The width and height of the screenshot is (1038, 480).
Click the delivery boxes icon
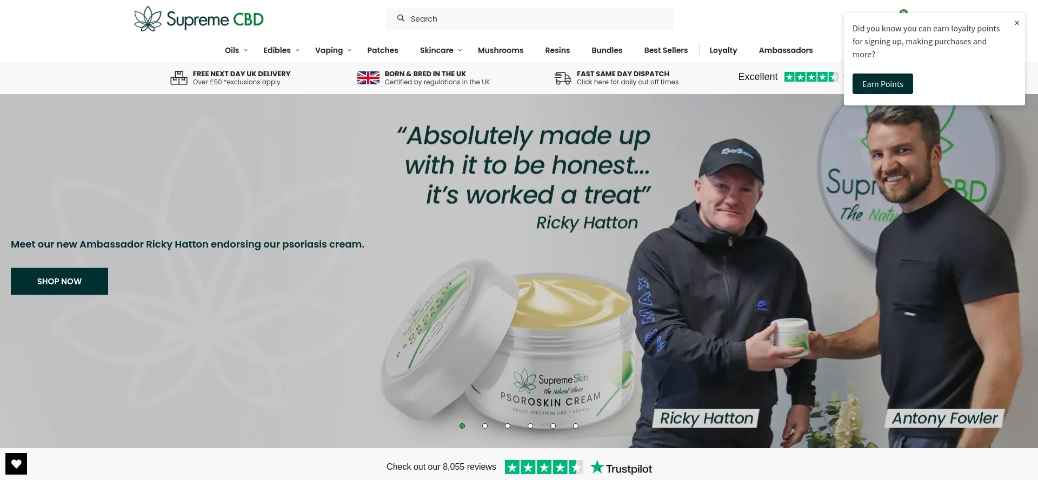coord(179,78)
